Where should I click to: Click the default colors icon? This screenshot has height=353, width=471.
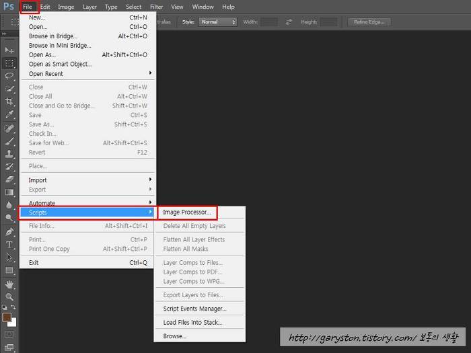[x=5, y=307]
